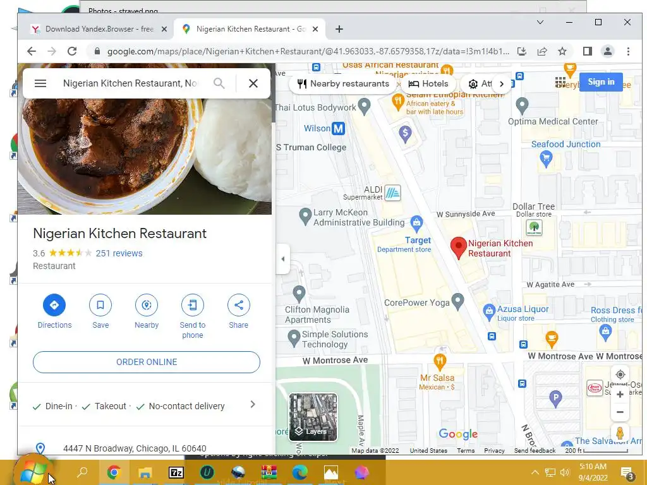Screen dimensions: 647x485
Task: Zoom out on the map
Action: point(620,412)
